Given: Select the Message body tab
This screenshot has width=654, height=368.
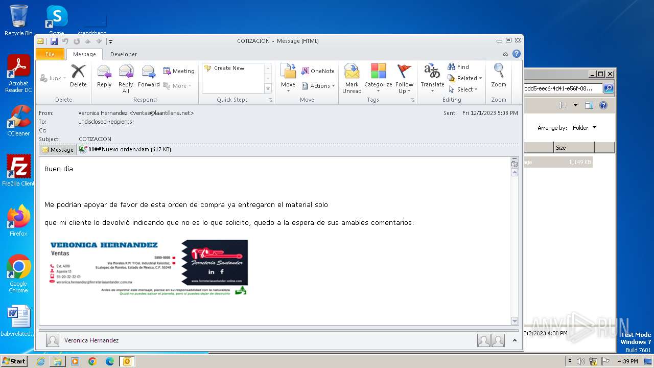Looking at the screenshot, I should click(x=58, y=150).
